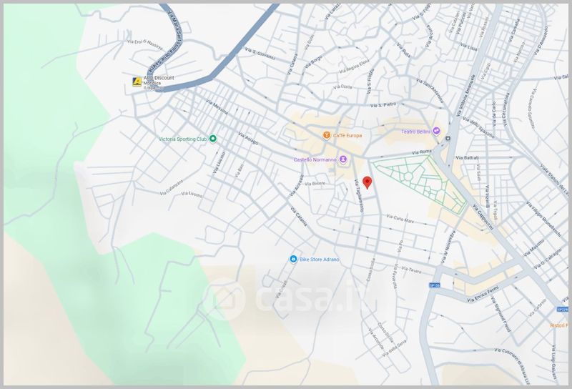Click the Victoria Sporting Club label
Screen dimensions: 572x389
tap(182, 139)
